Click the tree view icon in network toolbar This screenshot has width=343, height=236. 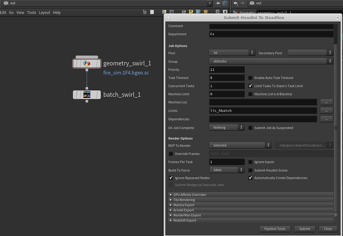pos(145,12)
